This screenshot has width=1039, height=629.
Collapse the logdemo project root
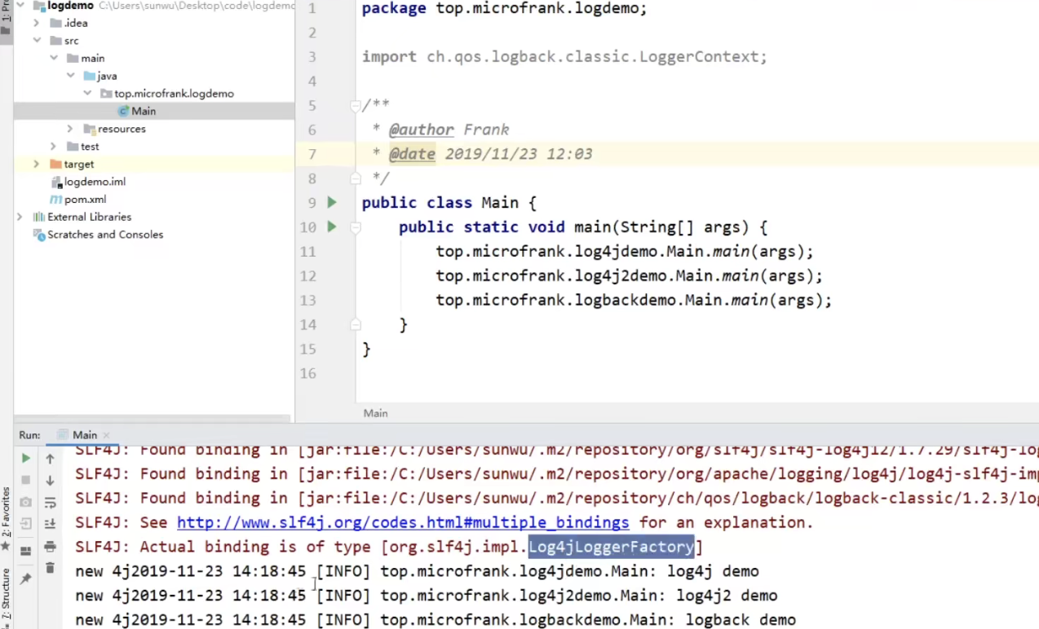(x=20, y=6)
